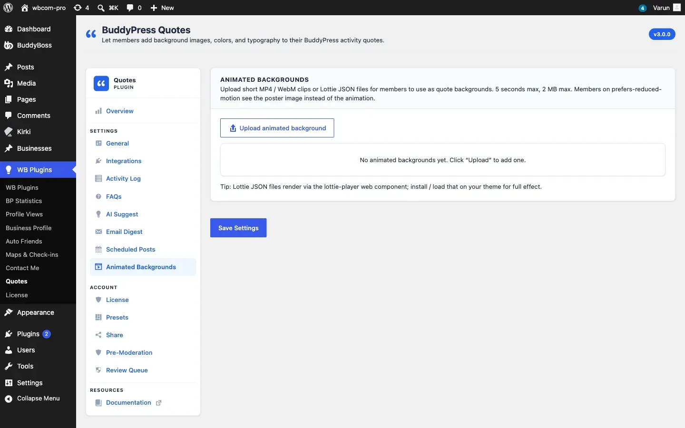Open Appearance admin menu

pos(38,312)
